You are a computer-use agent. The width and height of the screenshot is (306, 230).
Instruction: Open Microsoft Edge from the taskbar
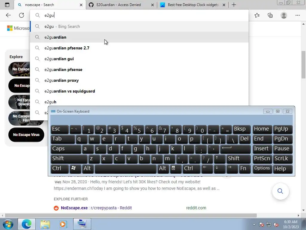point(27,224)
